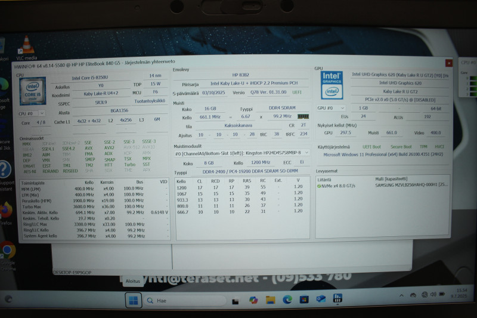The image size is (477, 318).
Task: Click the Intel Core i5-8350U name field
Action: pyautogui.click(x=90, y=78)
